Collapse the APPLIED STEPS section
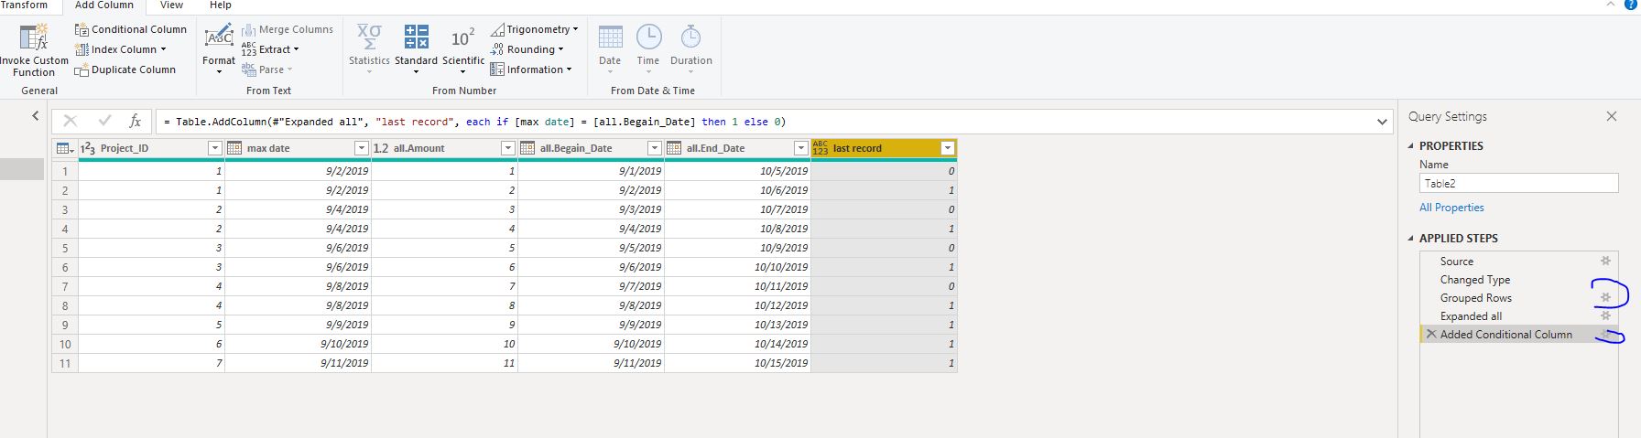 pyautogui.click(x=1411, y=239)
